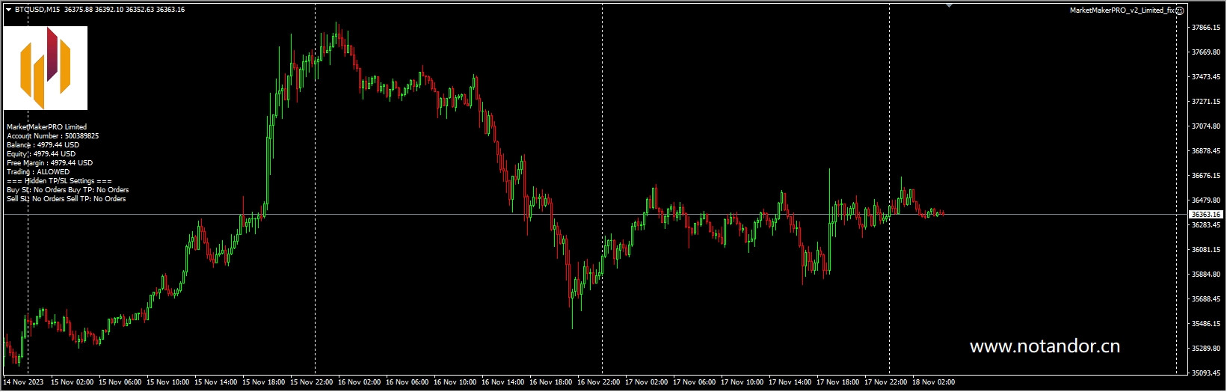Image resolution: width=1227 pixels, height=392 pixels.
Task: Click the MarketMakerPRO Limited text line
Action: pos(46,127)
